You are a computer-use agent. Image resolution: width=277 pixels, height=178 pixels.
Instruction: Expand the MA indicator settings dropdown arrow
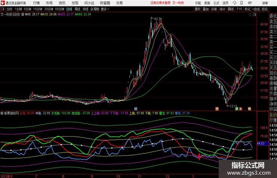point(23,14)
